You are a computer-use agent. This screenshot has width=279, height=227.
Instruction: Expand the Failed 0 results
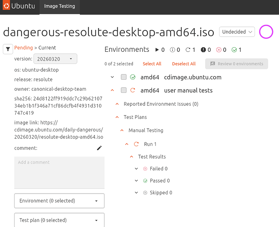136,169
